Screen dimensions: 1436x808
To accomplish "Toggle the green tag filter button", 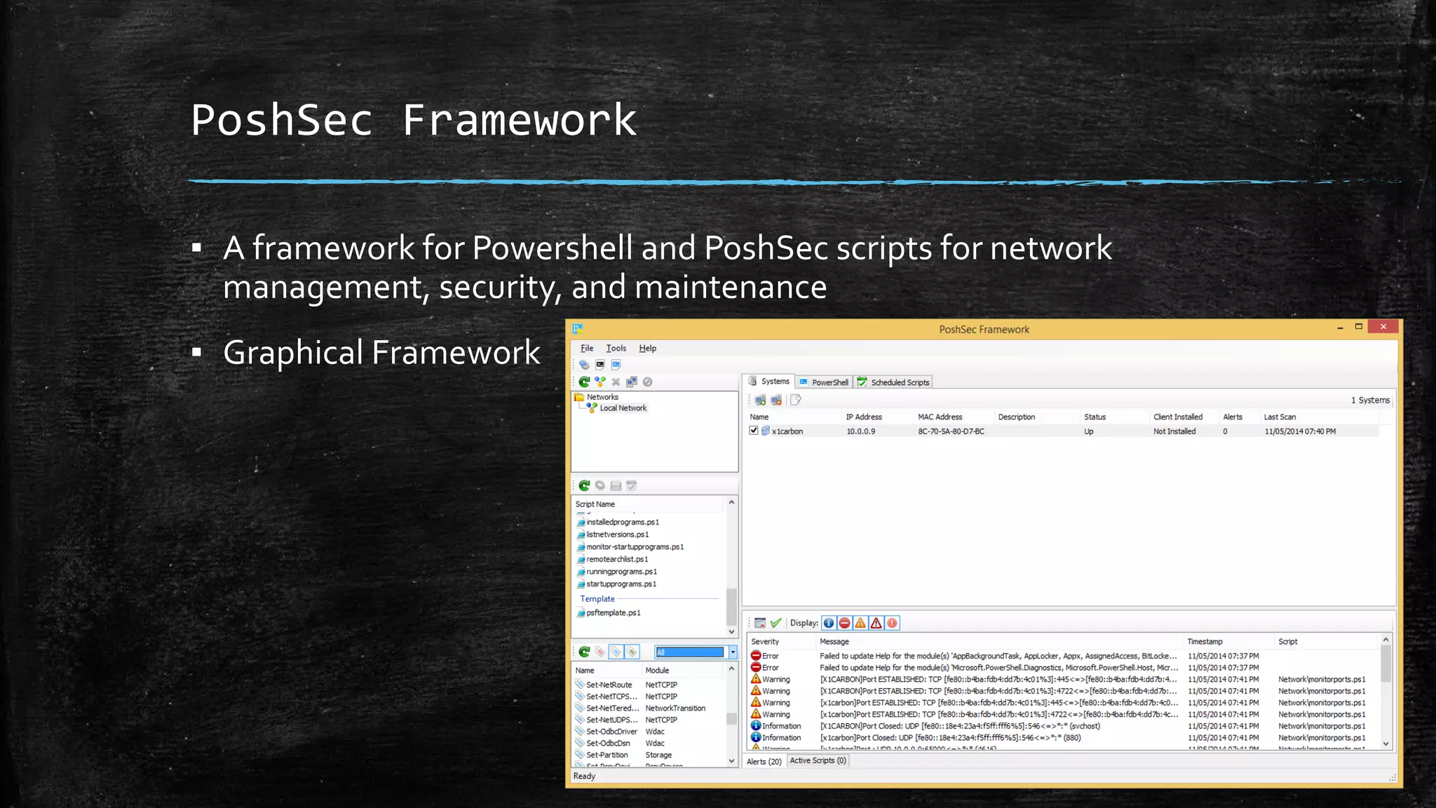I will pos(632,652).
